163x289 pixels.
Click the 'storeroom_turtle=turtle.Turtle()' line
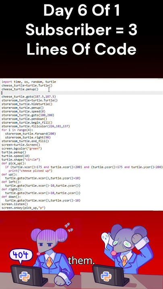click(x=29, y=100)
